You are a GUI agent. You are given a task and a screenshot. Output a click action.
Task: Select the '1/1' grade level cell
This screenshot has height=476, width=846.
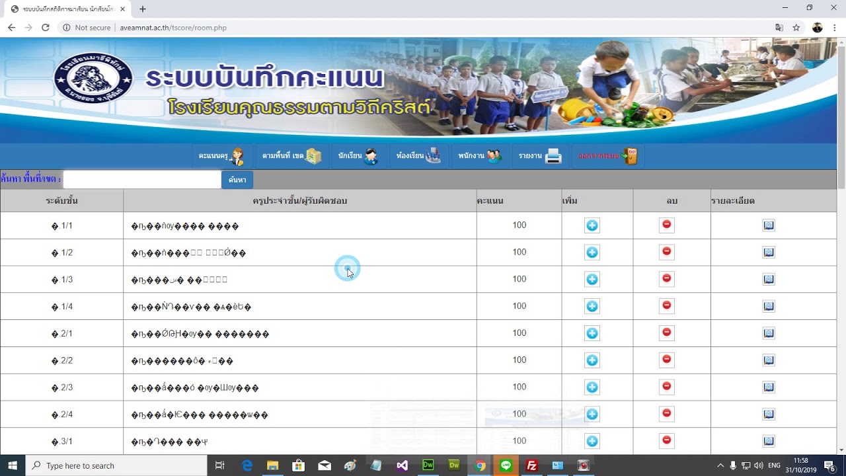(x=61, y=225)
